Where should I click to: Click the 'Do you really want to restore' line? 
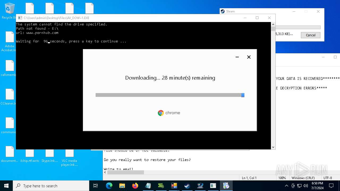click(x=147, y=160)
